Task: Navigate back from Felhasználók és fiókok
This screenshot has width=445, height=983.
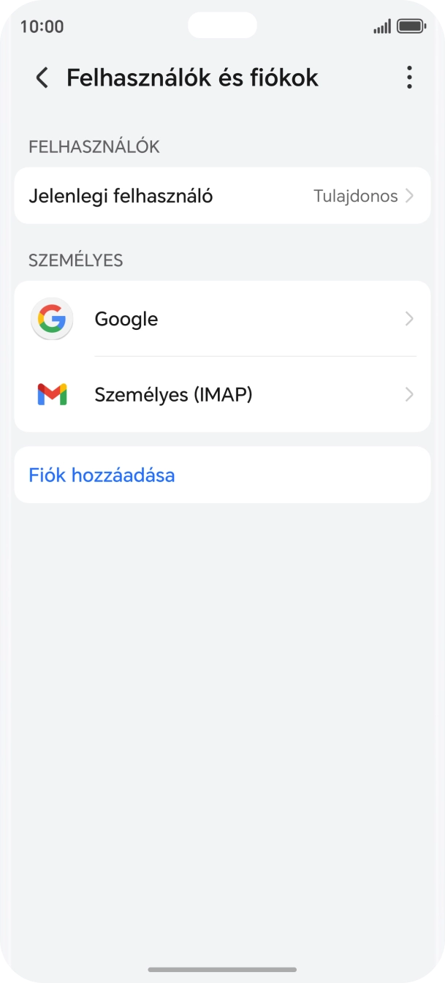Action: [x=42, y=78]
